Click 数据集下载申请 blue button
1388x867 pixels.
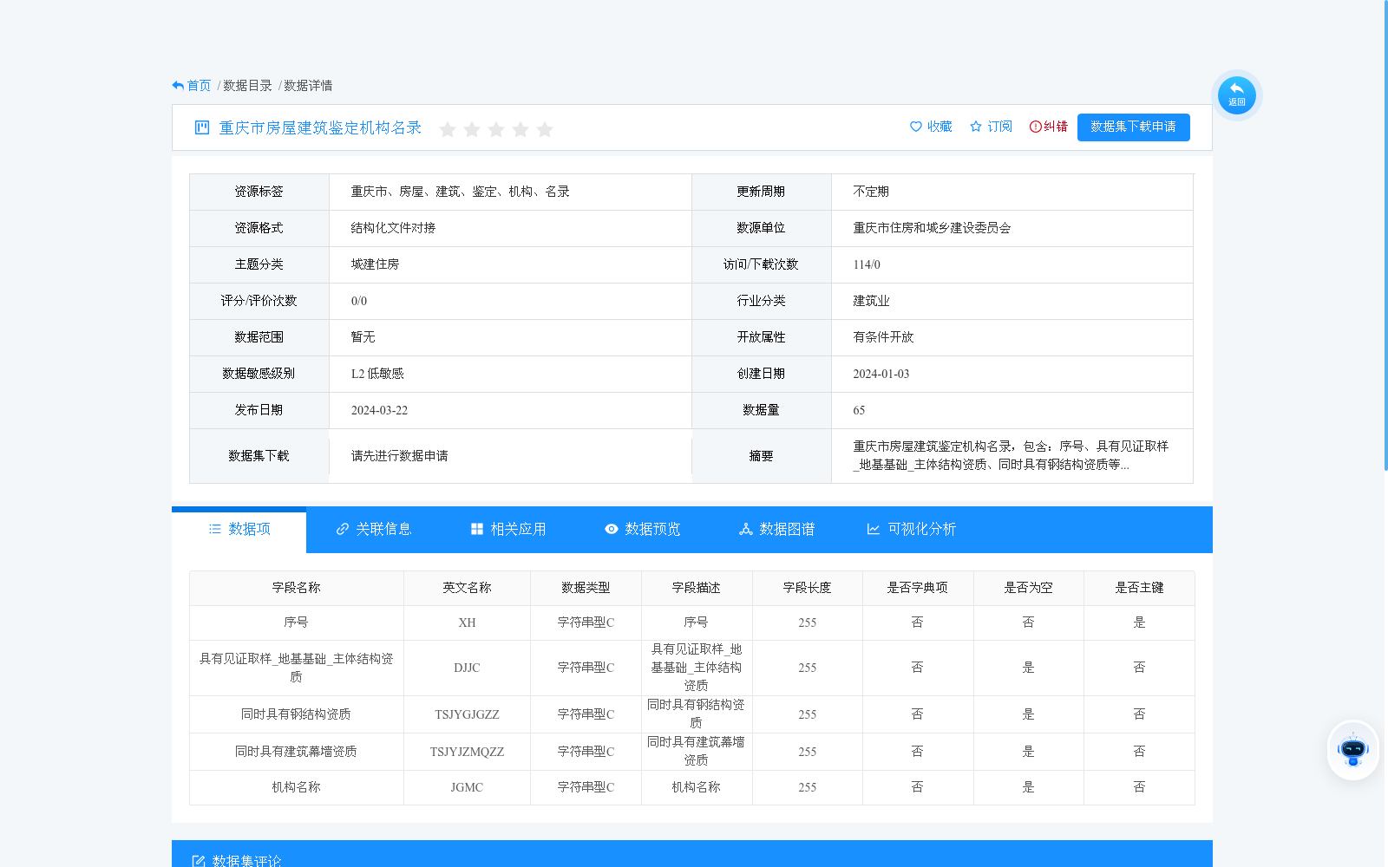tap(1133, 127)
